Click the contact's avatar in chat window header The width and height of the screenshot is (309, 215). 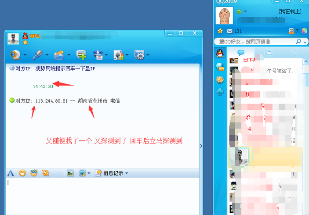click(13, 39)
